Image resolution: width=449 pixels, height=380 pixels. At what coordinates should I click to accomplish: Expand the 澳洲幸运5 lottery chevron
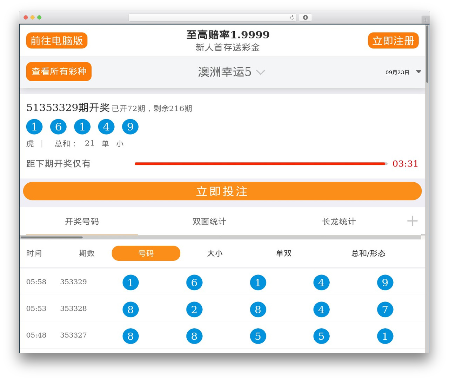[x=261, y=72]
